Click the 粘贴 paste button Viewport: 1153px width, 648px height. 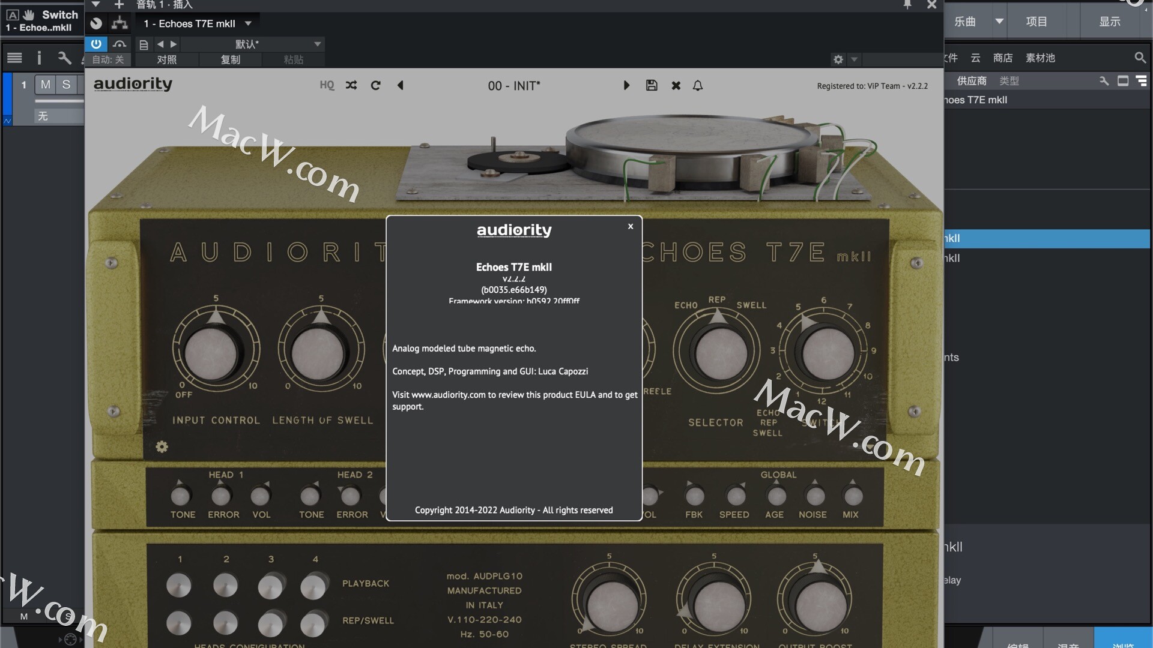293,59
